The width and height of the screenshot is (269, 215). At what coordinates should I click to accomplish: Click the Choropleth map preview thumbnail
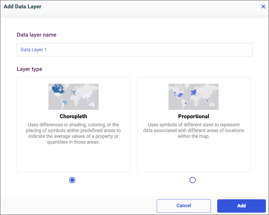73,97
